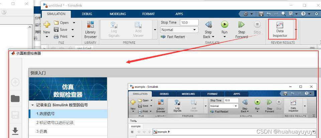Click the round plus icon in 仿真数据检查器 sidebar
Screen dimensions: 321x138
click(x=15, y=82)
